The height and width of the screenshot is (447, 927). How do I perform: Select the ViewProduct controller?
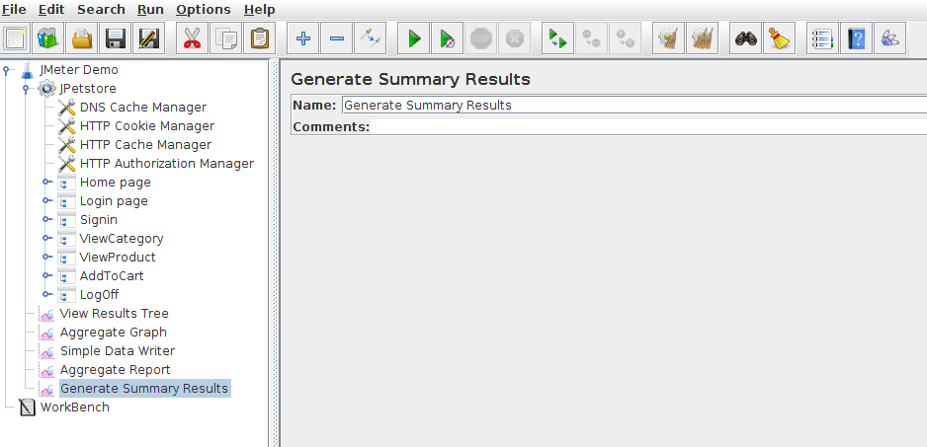coord(118,258)
